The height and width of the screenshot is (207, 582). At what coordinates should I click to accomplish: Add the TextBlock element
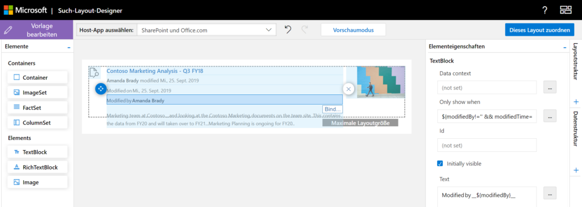37,152
